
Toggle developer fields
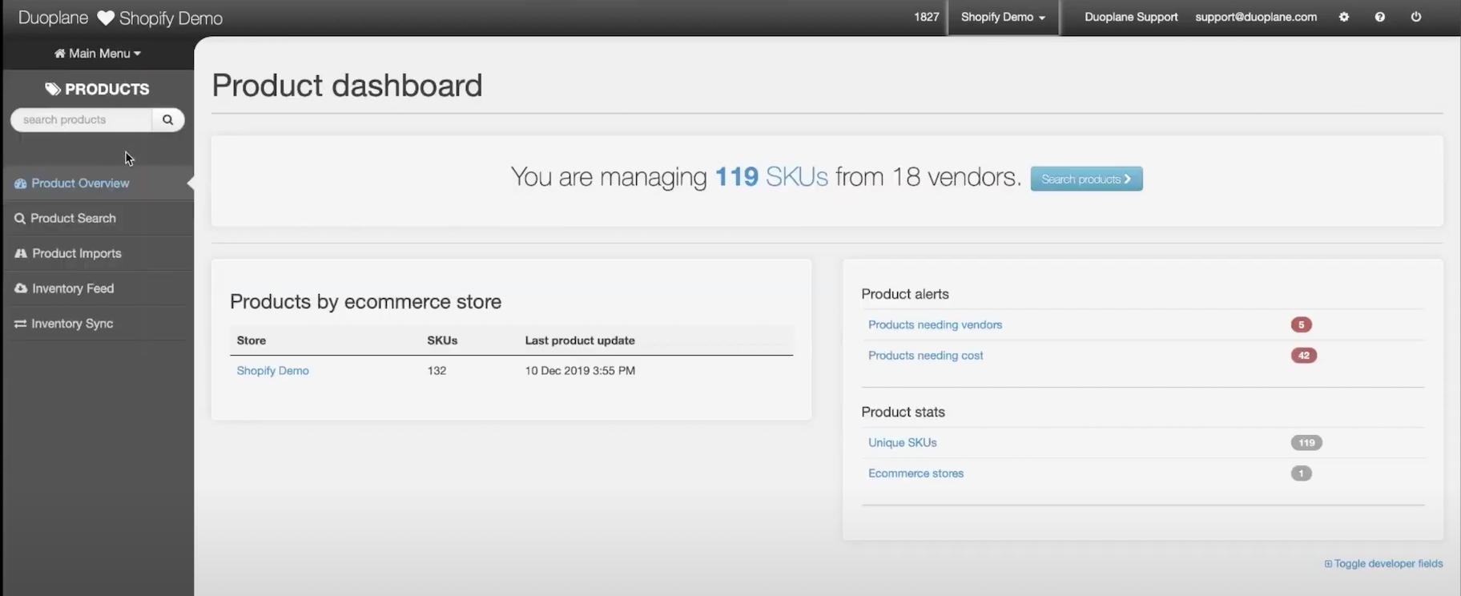(x=1383, y=564)
